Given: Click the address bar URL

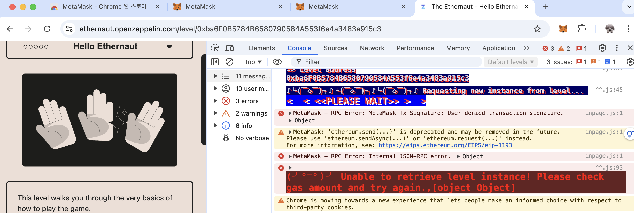Looking at the screenshot, I should 230,29.
